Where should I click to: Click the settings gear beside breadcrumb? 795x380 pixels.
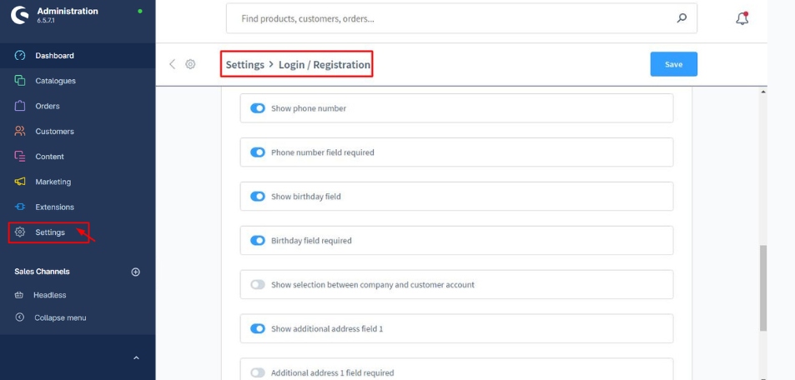(x=190, y=64)
